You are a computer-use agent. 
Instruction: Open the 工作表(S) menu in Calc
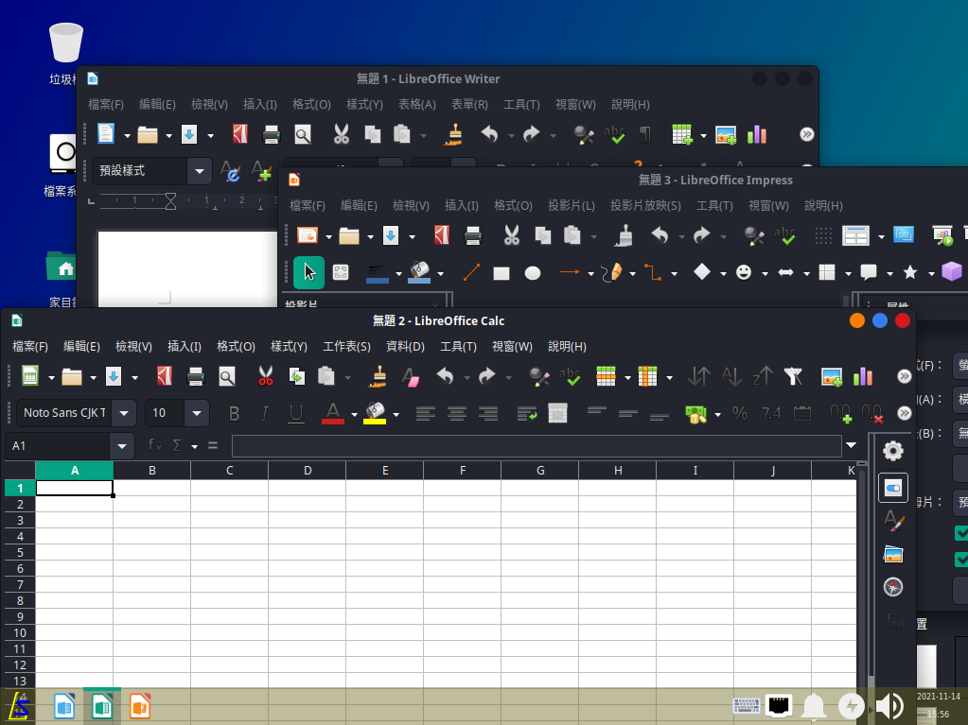[347, 347]
